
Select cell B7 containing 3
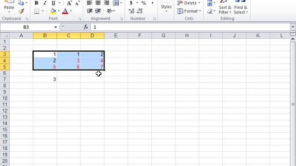pos(45,79)
